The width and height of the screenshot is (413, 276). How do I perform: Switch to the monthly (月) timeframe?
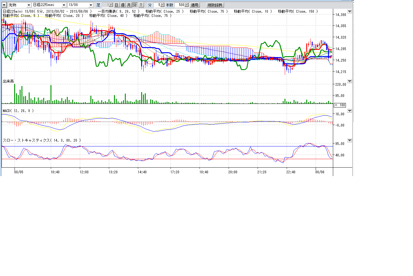pos(129,5)
